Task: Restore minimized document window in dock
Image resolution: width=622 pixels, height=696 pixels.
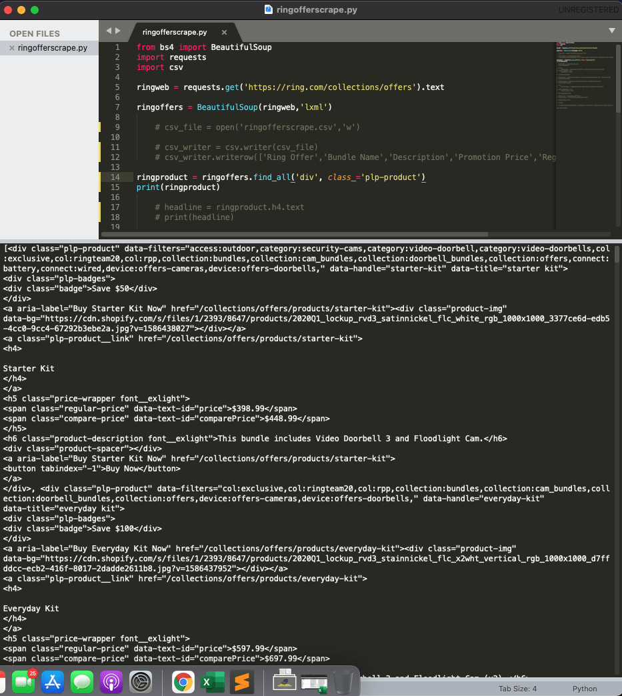Action: [x=285, y=681]
